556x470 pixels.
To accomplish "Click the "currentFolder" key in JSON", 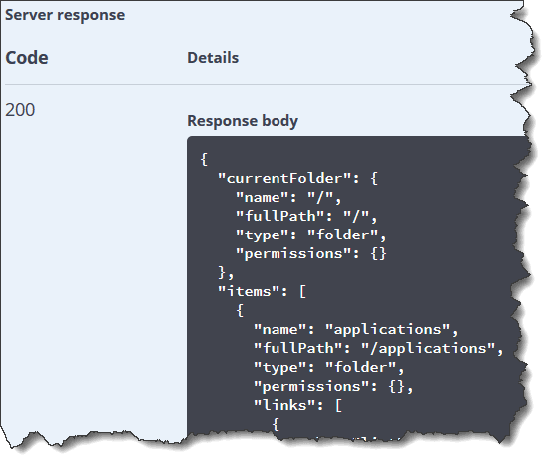I will click(284, 178).
